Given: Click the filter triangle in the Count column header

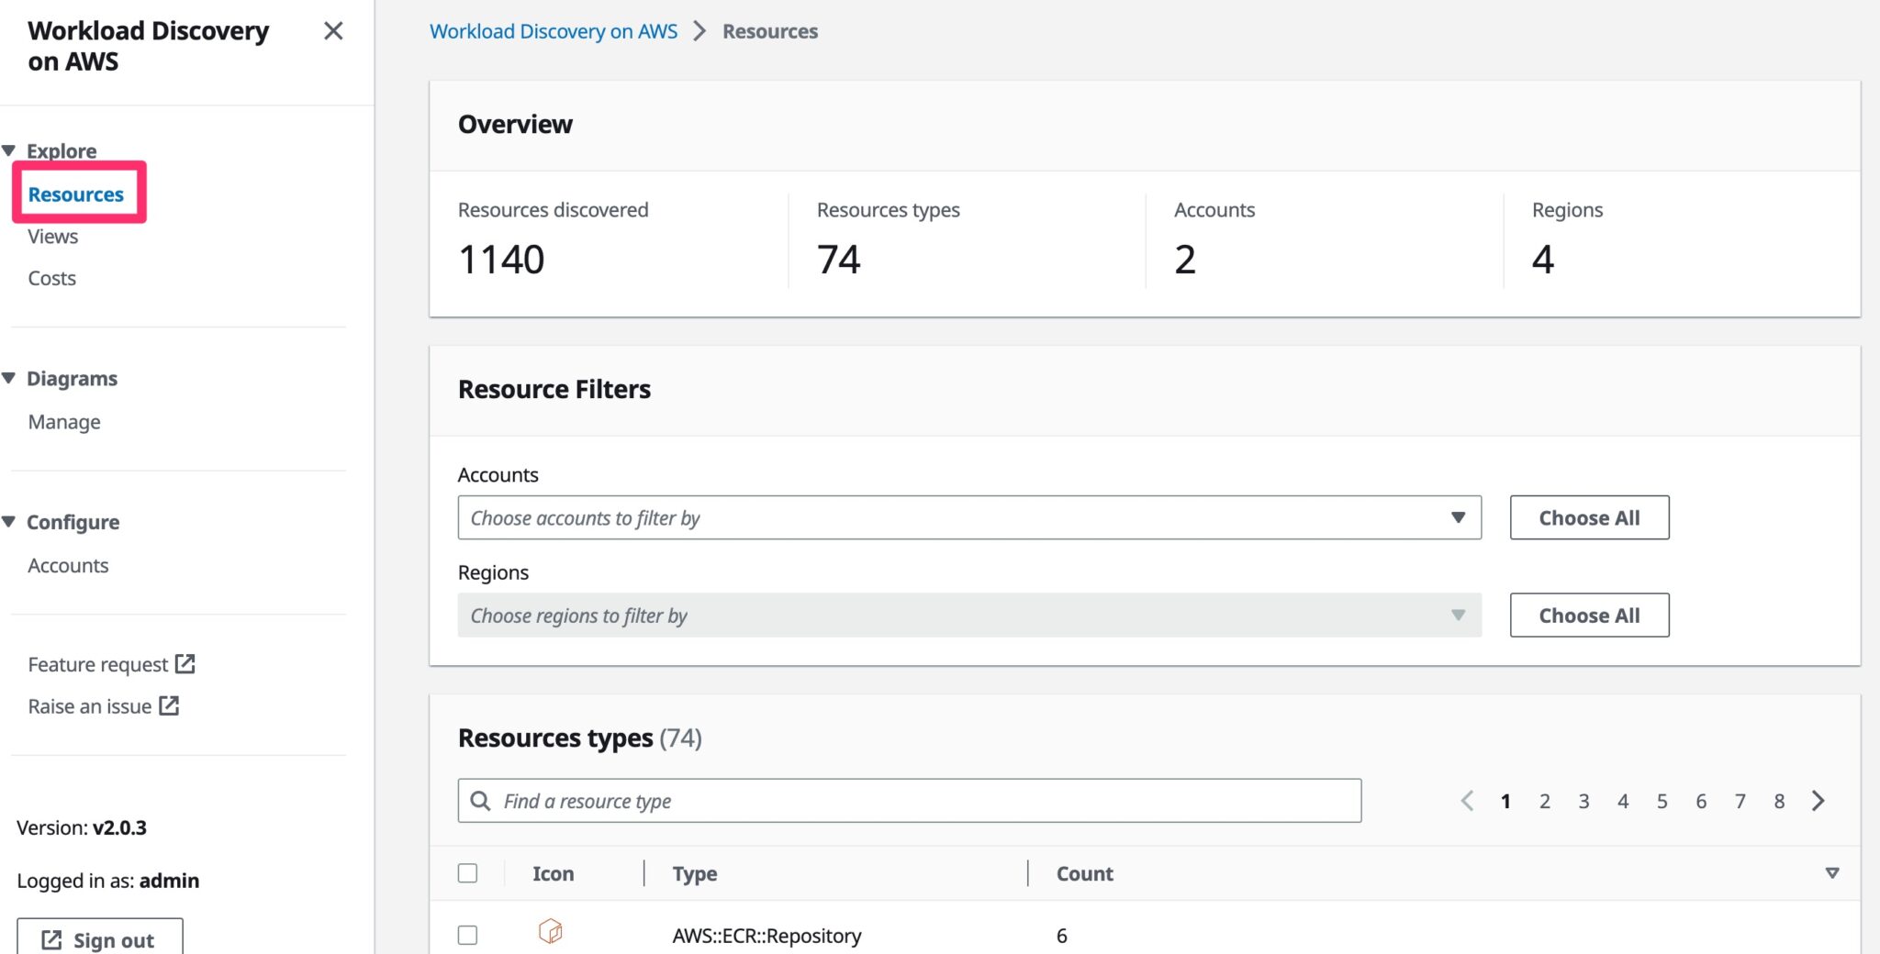Looking at the screenshot, I should point(1832,872).
